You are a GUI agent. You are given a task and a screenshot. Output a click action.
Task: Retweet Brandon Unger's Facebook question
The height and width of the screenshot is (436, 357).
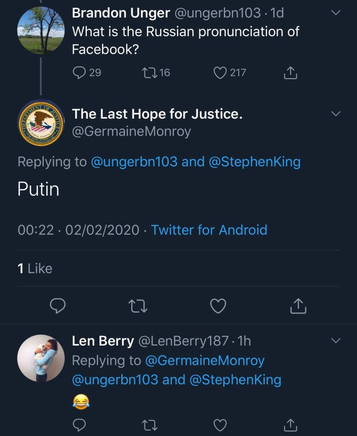pos(151,73)
